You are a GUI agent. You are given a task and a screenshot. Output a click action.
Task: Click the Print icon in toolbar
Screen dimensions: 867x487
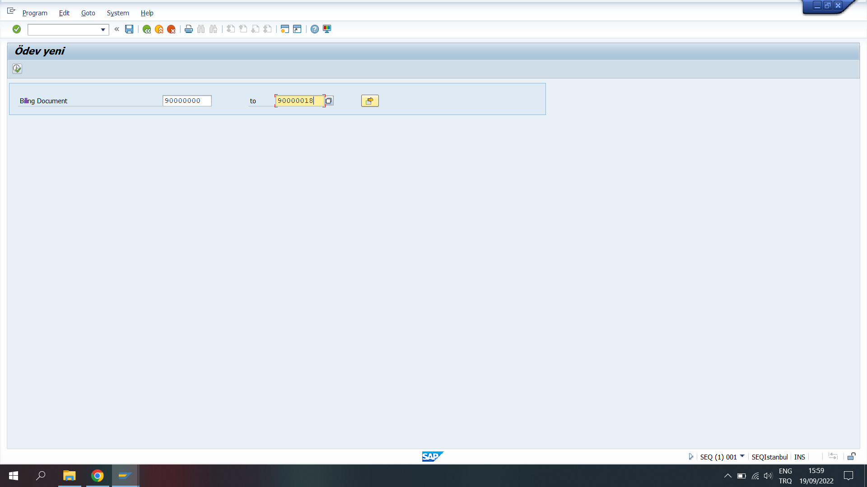189,29
